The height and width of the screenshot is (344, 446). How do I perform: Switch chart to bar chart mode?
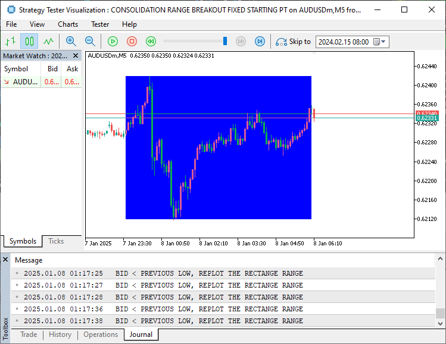pos(10,42)
